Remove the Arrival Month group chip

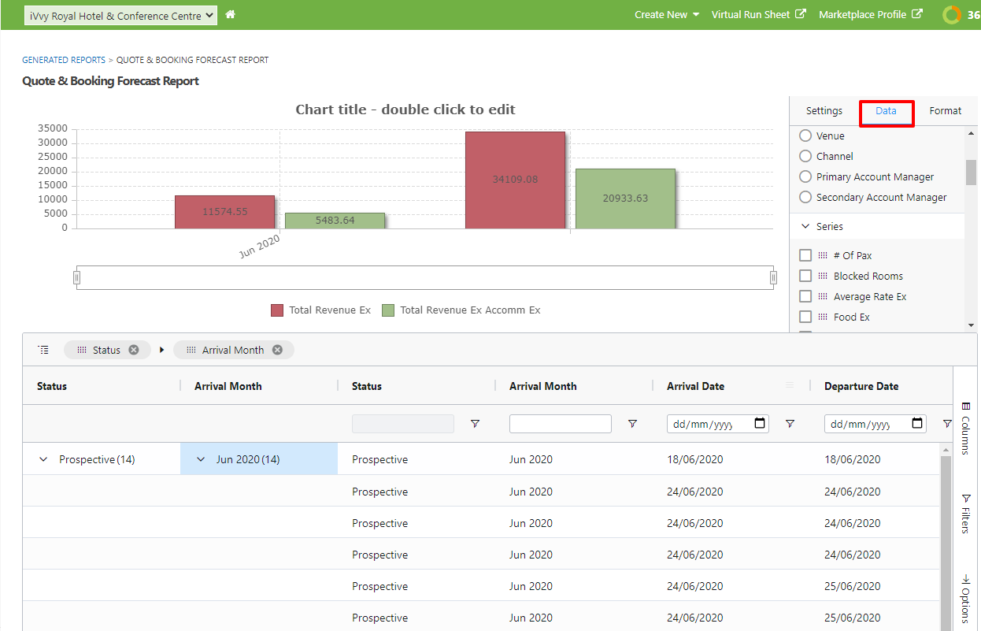(277, 350)
